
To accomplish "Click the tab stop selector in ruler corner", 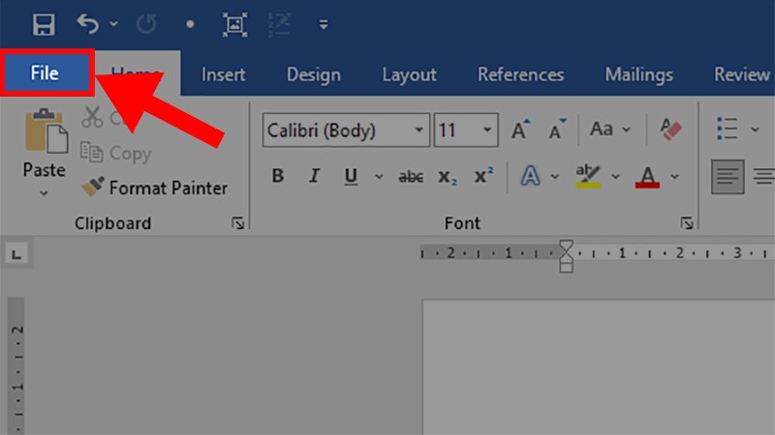I will tap(16, 254).
